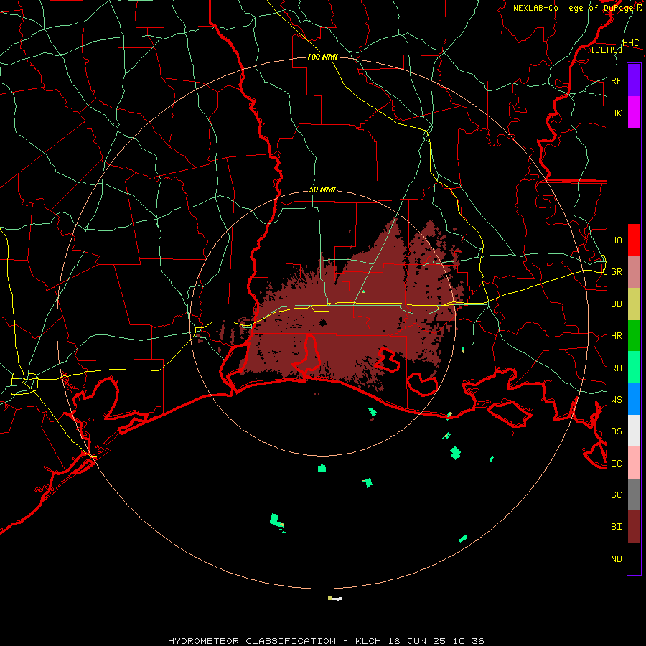Pick the RA light-green legend swatch
The width and height of the screenshot is (646, 646).
pyautogui.click(x=634, y=368)
